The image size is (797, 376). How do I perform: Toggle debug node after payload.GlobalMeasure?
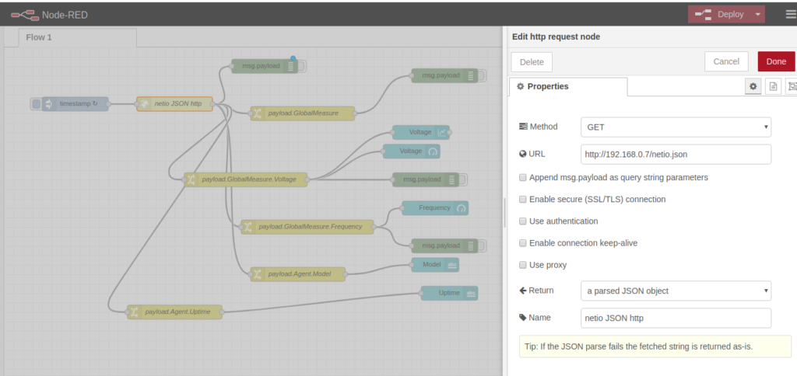tap(482, 75)
